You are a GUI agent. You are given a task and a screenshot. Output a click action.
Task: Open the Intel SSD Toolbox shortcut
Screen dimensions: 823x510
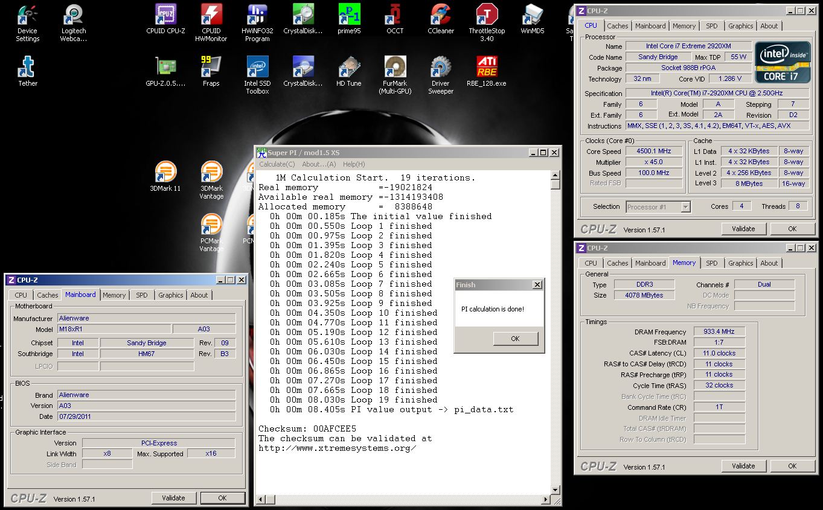pyautogui.click(x=257, y=76)
